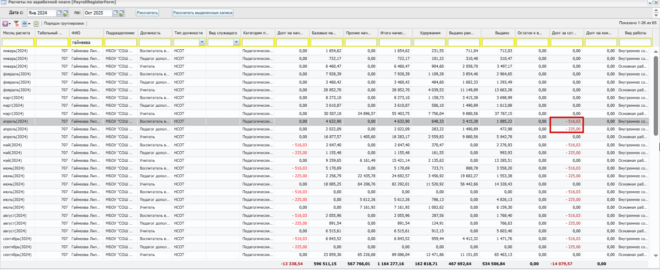Click the 'Удержания' column header
The image size is (660, 270).
pos(430,33)
